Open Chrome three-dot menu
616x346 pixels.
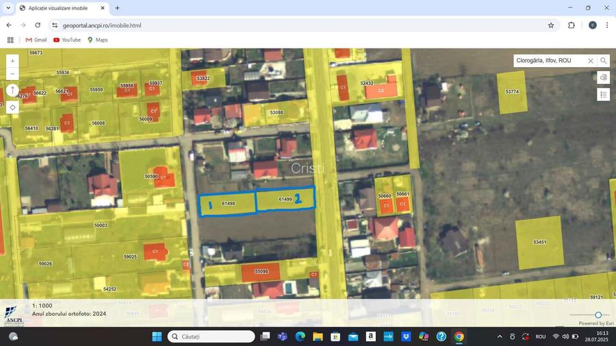pos(607,25)
